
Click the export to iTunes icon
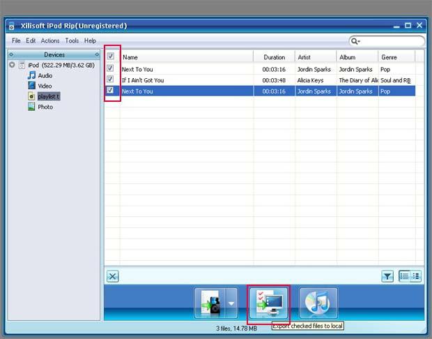point(318,304)
